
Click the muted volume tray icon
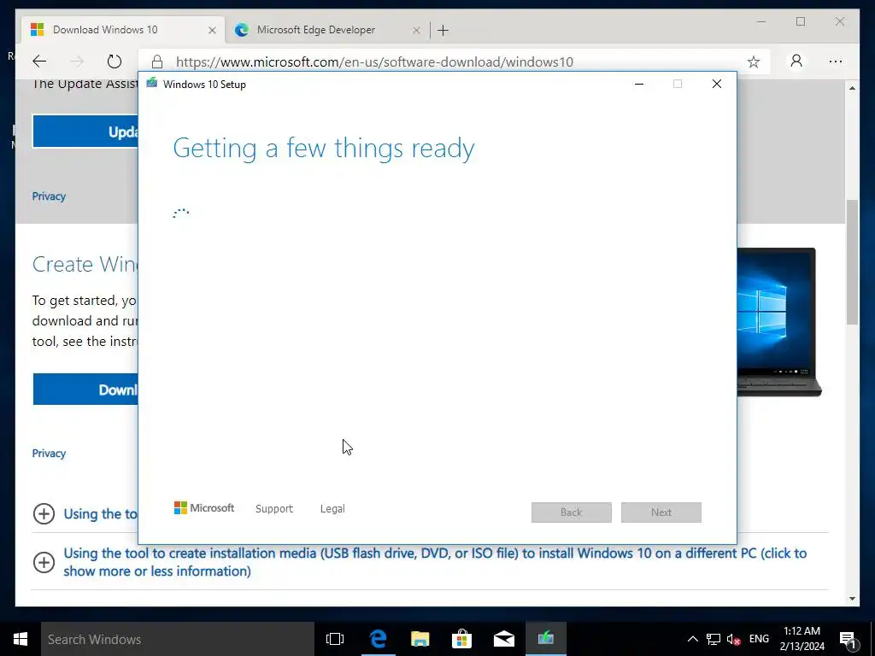pos(733,639)
